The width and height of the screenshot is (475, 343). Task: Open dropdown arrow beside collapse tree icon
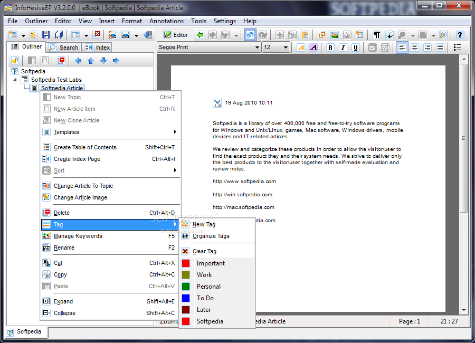(x=136, y=35)
